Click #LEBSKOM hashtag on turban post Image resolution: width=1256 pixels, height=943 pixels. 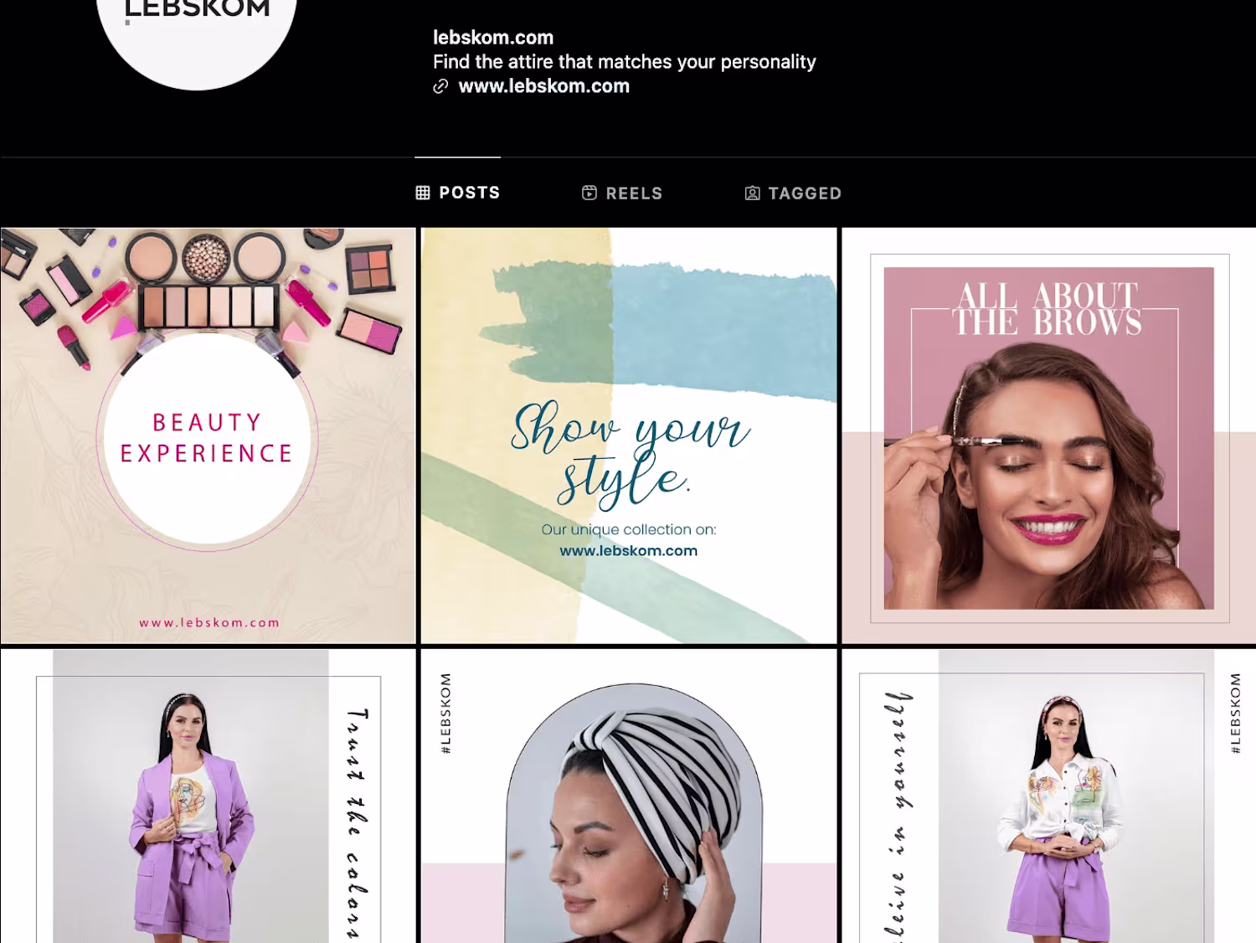pyautogui.click(x=445, y=714)
